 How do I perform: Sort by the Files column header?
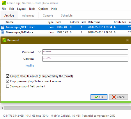click(x=83, y=22)
